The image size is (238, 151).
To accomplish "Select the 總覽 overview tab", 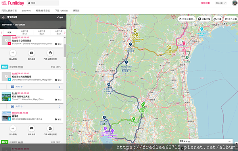I will tap(10, 32).
